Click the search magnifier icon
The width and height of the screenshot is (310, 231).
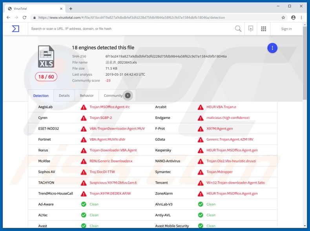coord(238,29)
